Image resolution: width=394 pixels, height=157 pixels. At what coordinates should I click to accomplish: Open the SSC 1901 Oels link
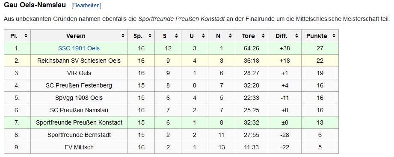(x=79, y=48)
